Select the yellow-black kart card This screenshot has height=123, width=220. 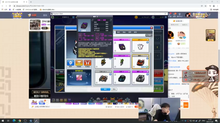103,63
